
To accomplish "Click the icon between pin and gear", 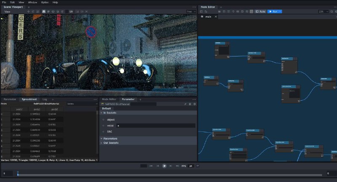I will tap(190, 104).
